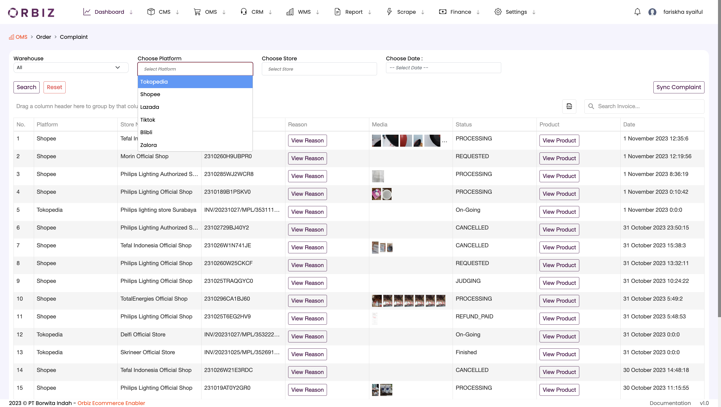
Task: Open the notification bell
Action: pos(637,12)
